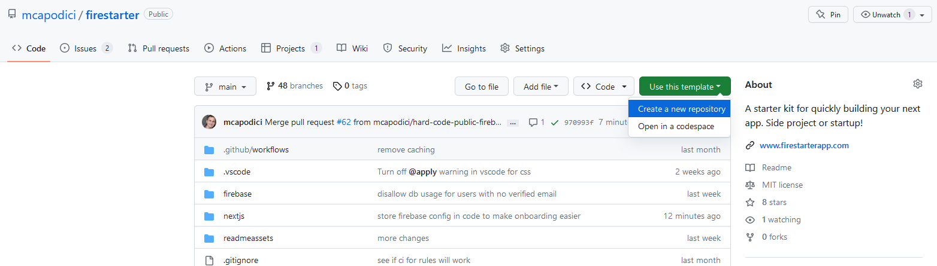Screen dimensions: 937x266
Task: Click the fork icon next to 0 forks
Action: 750,237
